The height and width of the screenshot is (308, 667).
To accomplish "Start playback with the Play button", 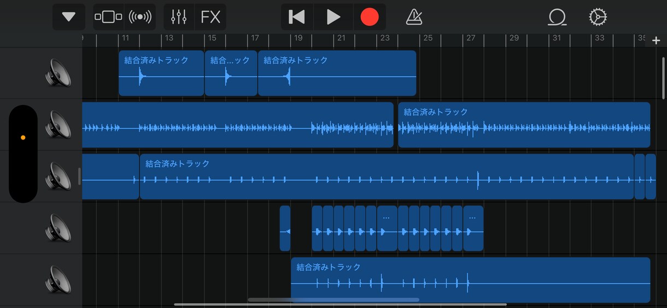I will click(333, 17).
